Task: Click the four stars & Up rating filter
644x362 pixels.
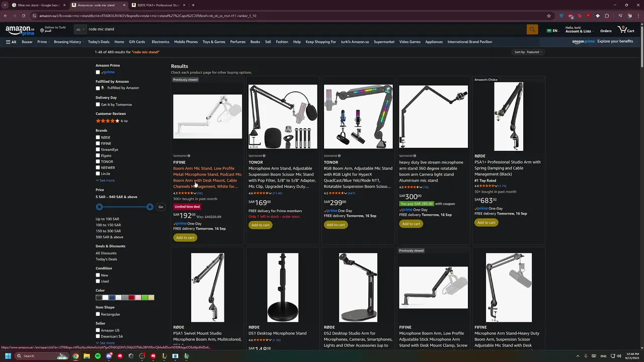Action: click(112, 121)
